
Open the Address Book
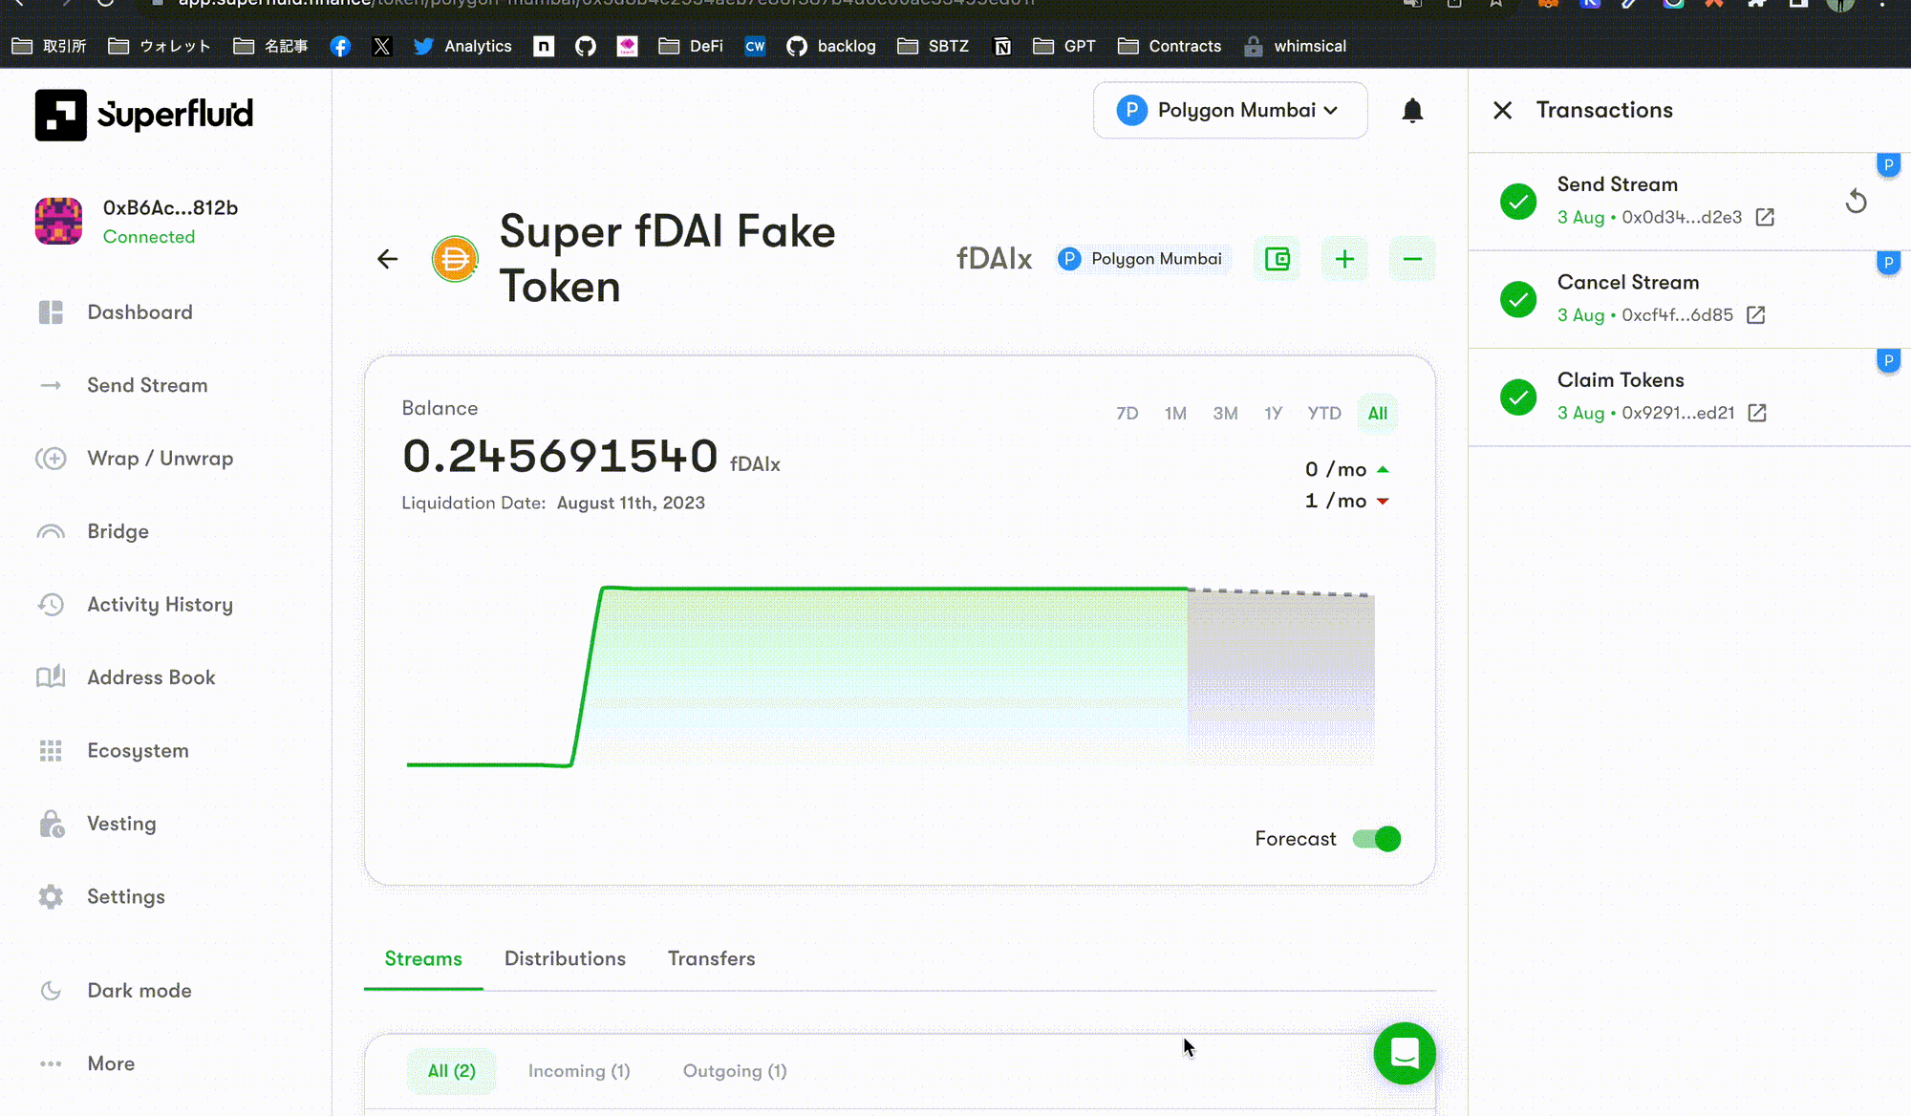[x=151, y=677]
